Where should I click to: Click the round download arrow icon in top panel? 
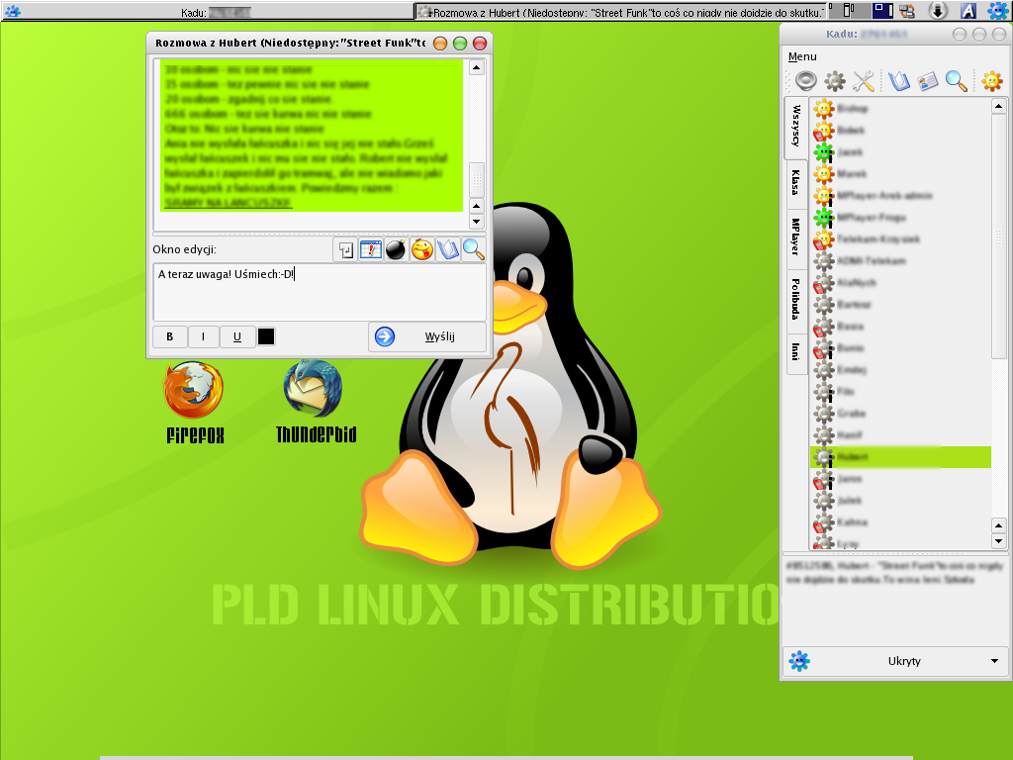click(x=938, y=10)
